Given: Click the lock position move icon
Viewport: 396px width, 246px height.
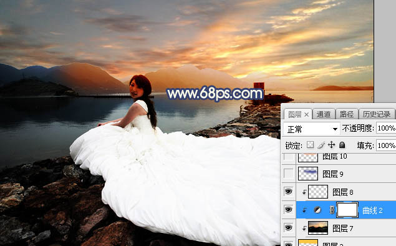Looking at the screenshot, I should coord(331,145).
